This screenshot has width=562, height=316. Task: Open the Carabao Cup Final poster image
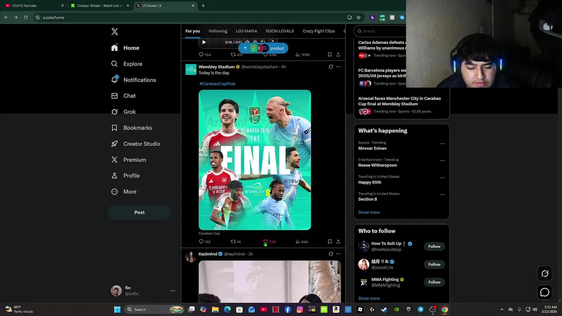point(255,160)
